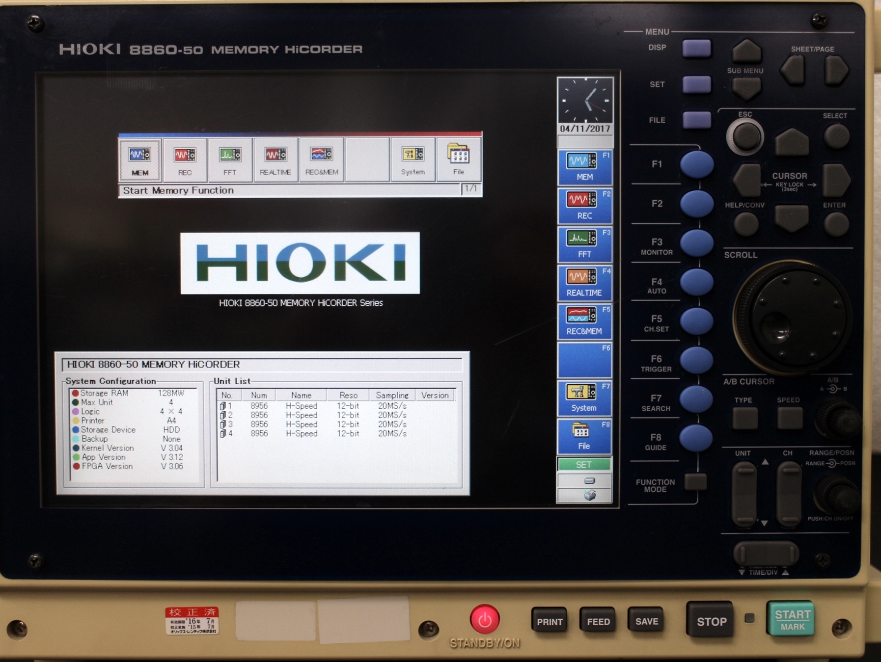Click the F4 REALTIME softkey on screen

(584, 283)
